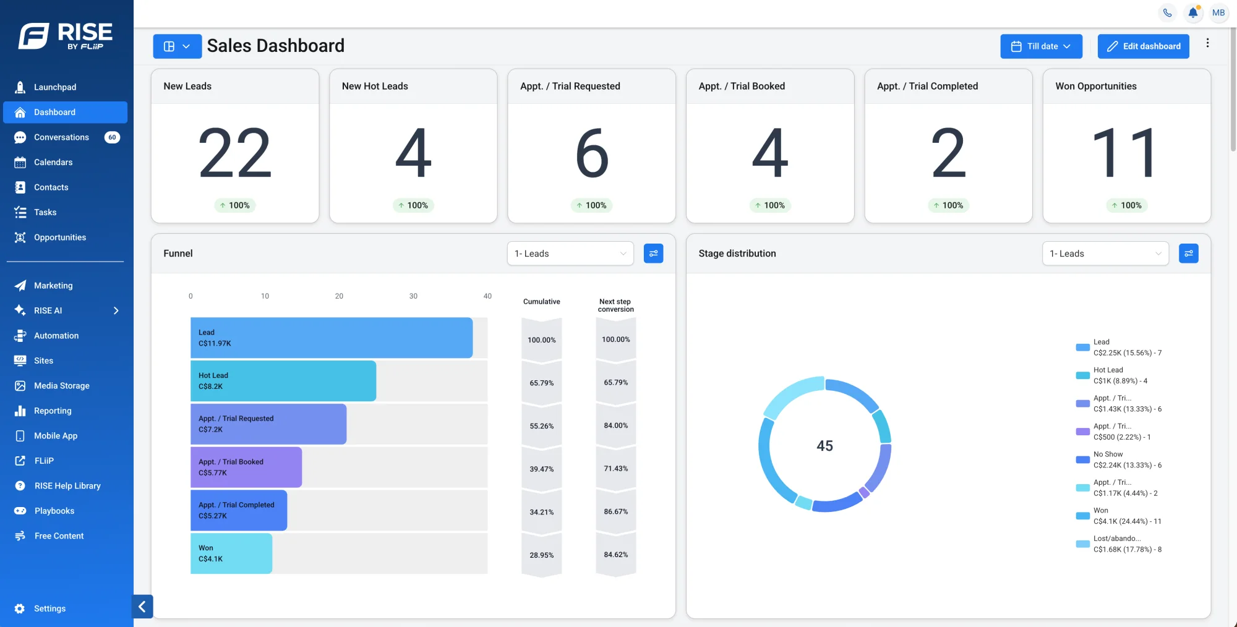Click Lead funnel bar C$11.97K
Viewport: 1237px width, 627px height.
pyautogui.click(x=332, y=338)
